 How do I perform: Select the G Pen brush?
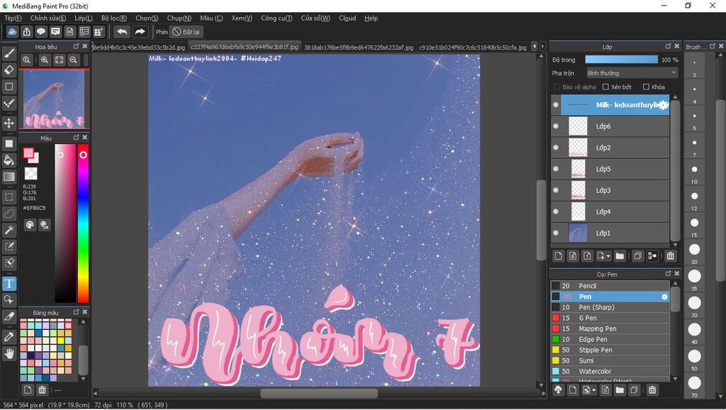tap(610, 318)
